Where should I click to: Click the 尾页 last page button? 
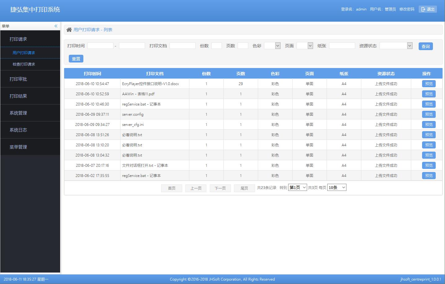245,188
